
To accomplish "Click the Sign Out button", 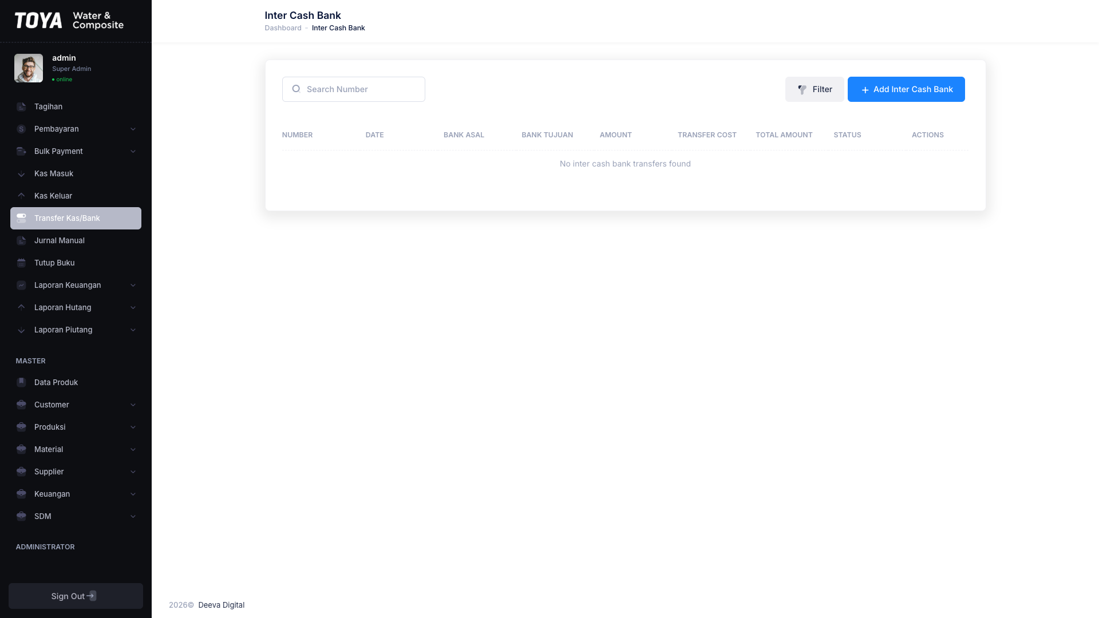I will 76,596.
